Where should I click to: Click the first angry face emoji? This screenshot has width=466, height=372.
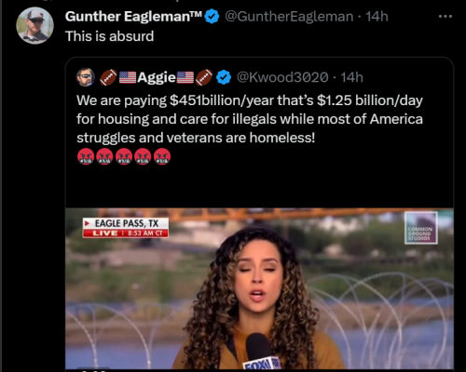[86, 156]
